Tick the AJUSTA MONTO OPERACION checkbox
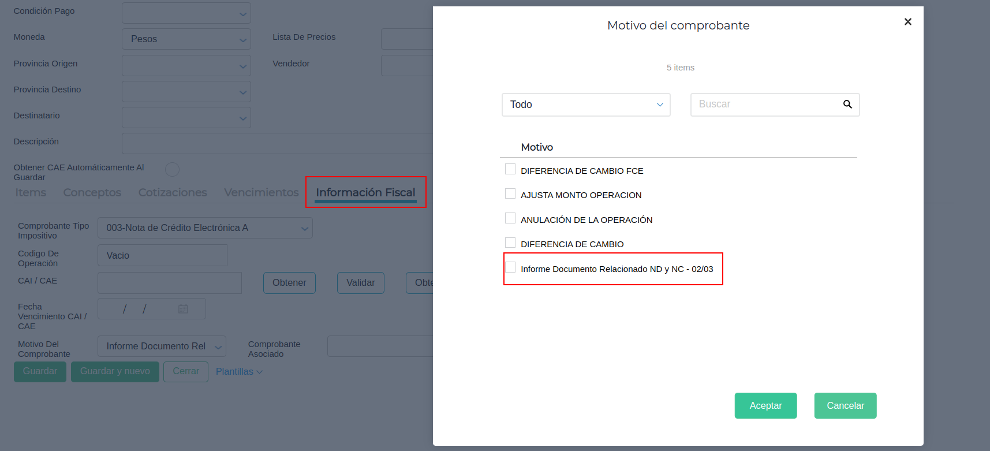This screenshot has height=451, width=990. [510, 194]
